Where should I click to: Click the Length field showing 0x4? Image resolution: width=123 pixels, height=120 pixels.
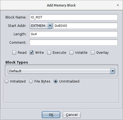74,34
